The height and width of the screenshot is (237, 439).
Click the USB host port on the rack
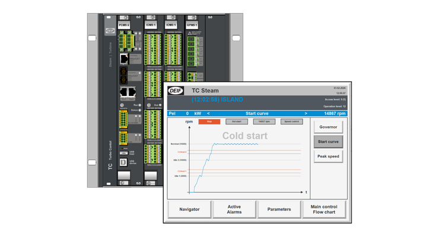[123, 152]
